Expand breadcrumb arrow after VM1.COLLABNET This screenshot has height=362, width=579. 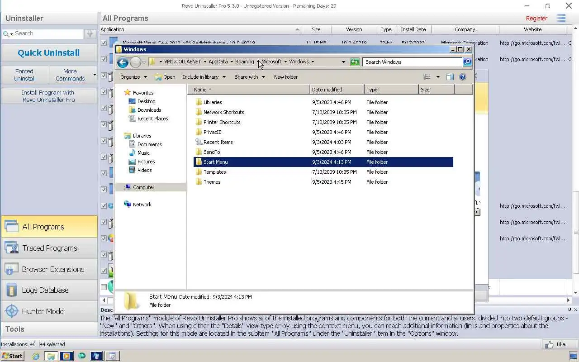pos(205,62)
